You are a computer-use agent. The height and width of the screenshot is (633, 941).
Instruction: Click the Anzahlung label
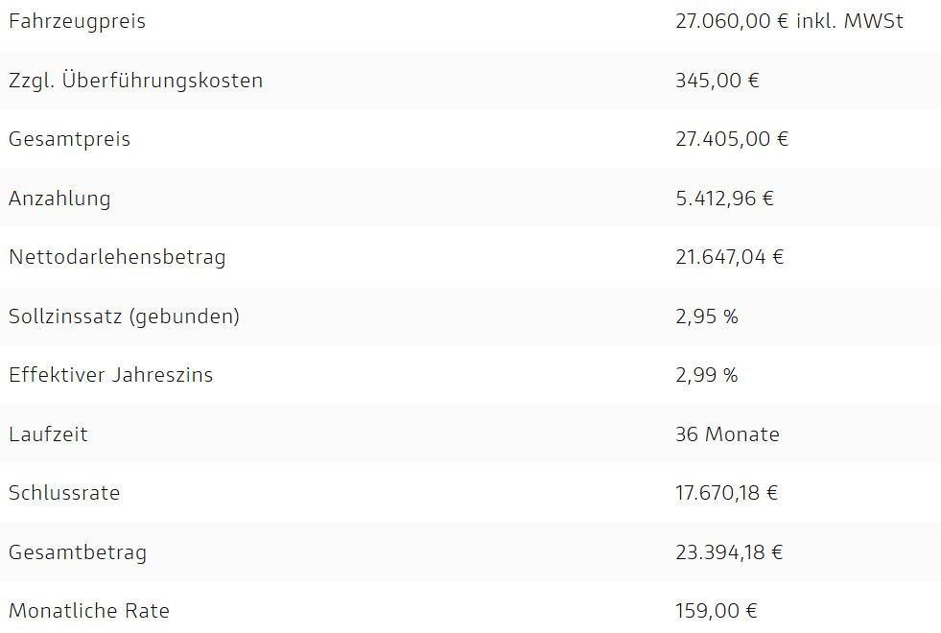59,199
